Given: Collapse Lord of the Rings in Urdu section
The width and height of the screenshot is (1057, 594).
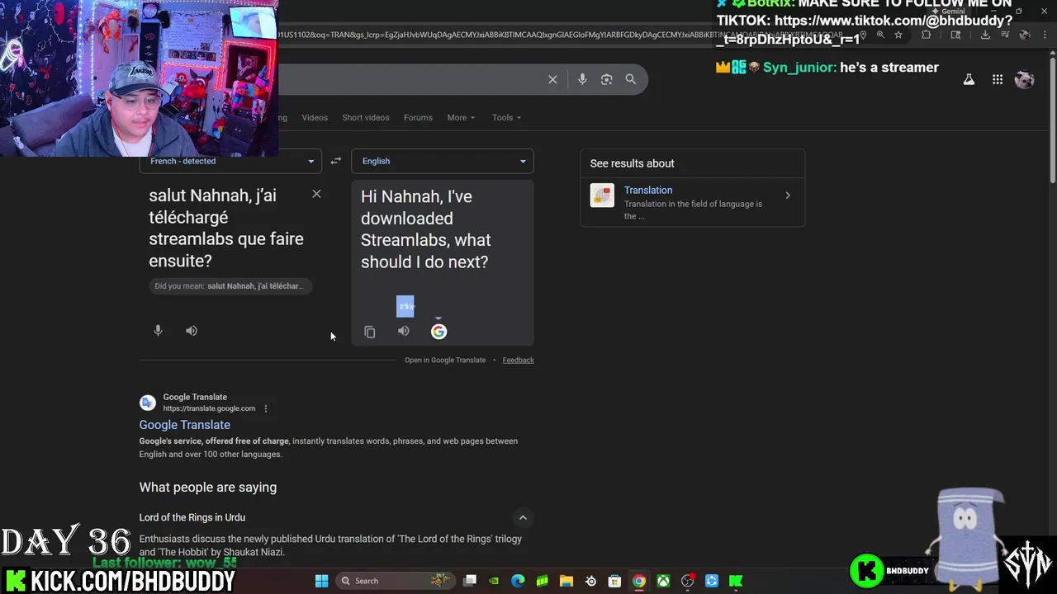Looking at the screenshot, I should click(523, 518).
